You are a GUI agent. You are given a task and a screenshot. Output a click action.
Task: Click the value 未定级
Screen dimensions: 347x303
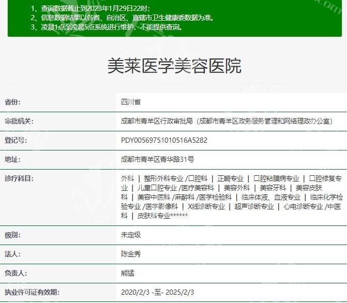[131, 235]
